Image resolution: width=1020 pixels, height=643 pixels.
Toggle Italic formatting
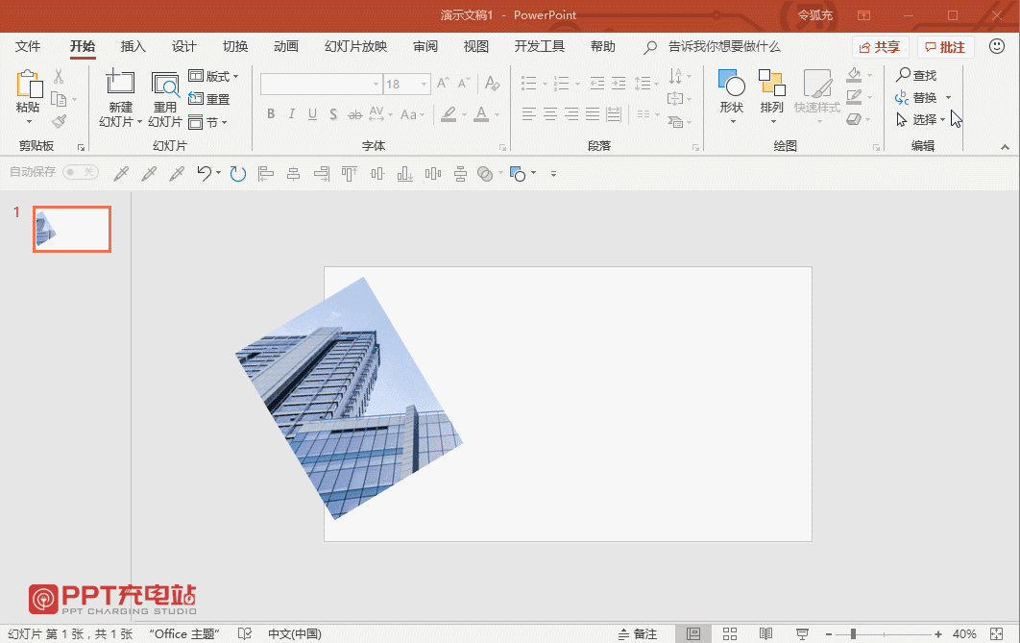pyautogui.click(x=291, y=114)
